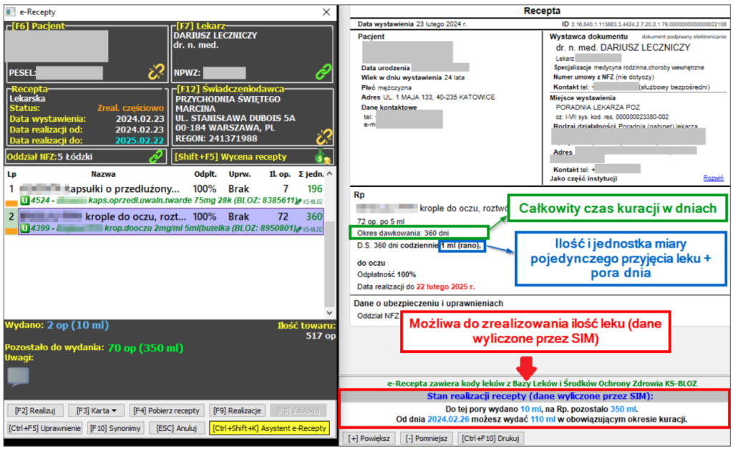Click the Ilość towaru 517 op value
The width and height of the screenshot is (733, 449).
(x=320, y=336)
